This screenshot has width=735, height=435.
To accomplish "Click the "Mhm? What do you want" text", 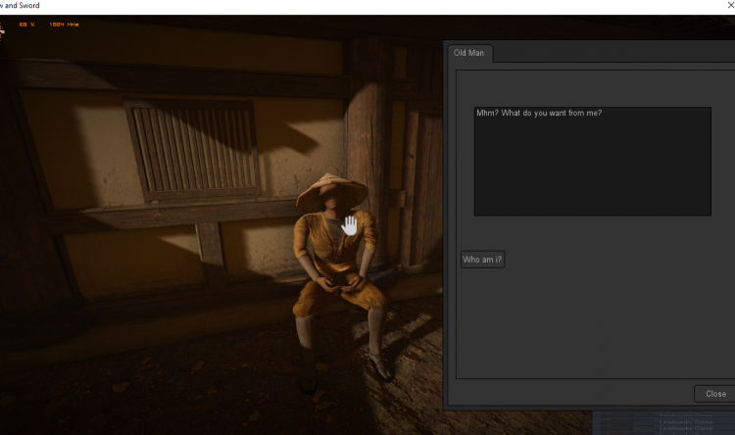I will coord(539,113).
